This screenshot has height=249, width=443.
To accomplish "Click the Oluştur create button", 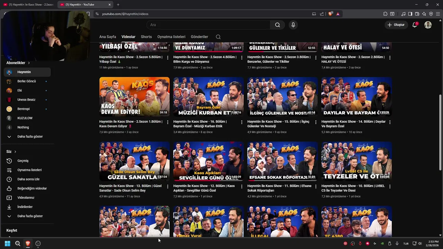I will coord(396,25).
